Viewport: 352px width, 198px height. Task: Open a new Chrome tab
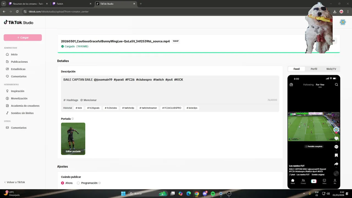tap(141, 4)
